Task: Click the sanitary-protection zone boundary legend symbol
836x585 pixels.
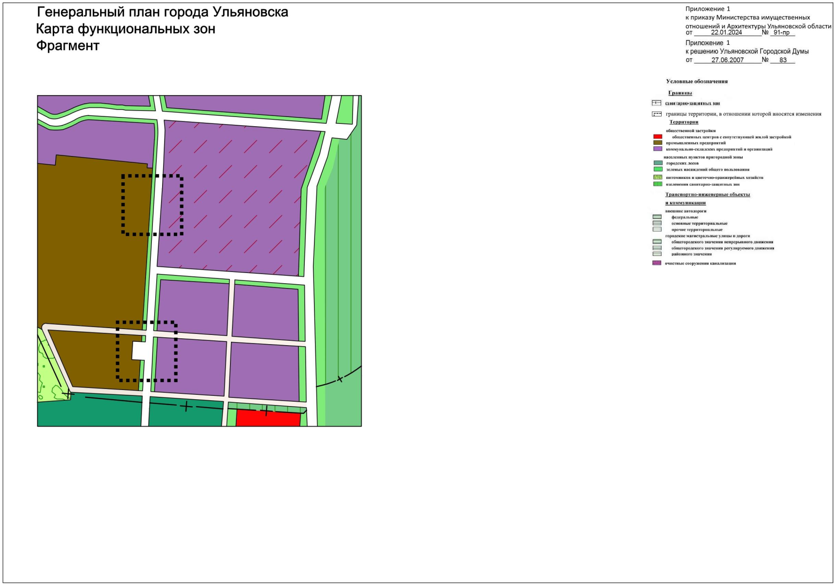Action: [656, 103]
